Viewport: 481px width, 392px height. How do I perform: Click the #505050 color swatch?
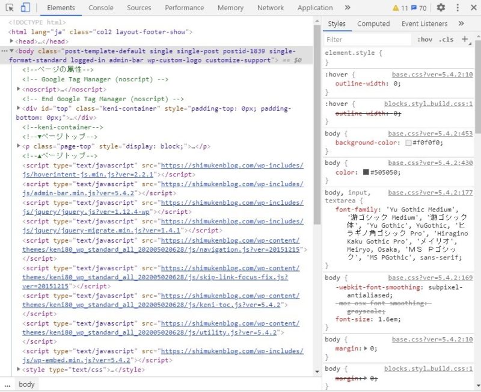click(x=366, y=172)
